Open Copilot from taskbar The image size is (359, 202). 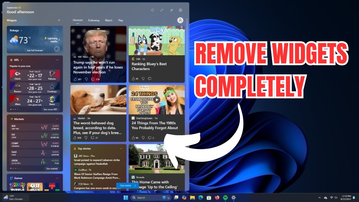(x=184, y=198)
